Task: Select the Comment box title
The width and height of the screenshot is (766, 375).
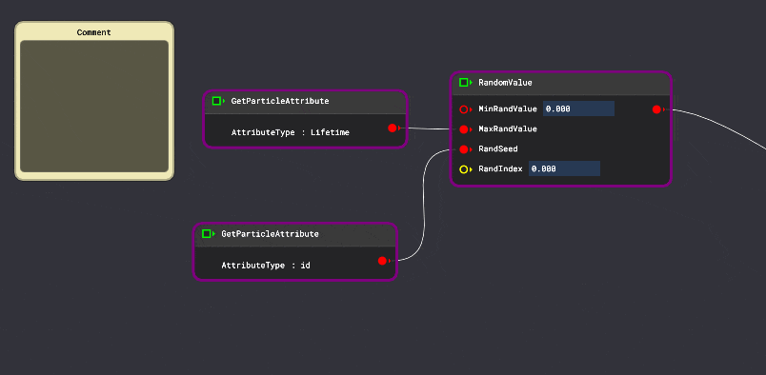Action: 93,32
